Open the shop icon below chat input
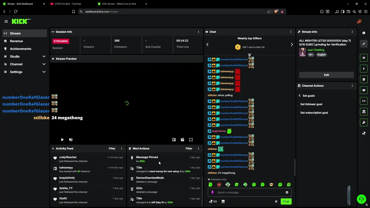 click(223, 201)
